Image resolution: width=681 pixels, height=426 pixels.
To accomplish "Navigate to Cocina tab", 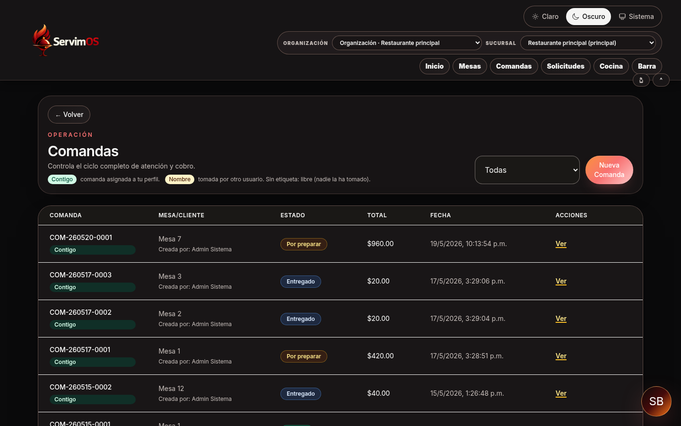I will pos(611,66).
